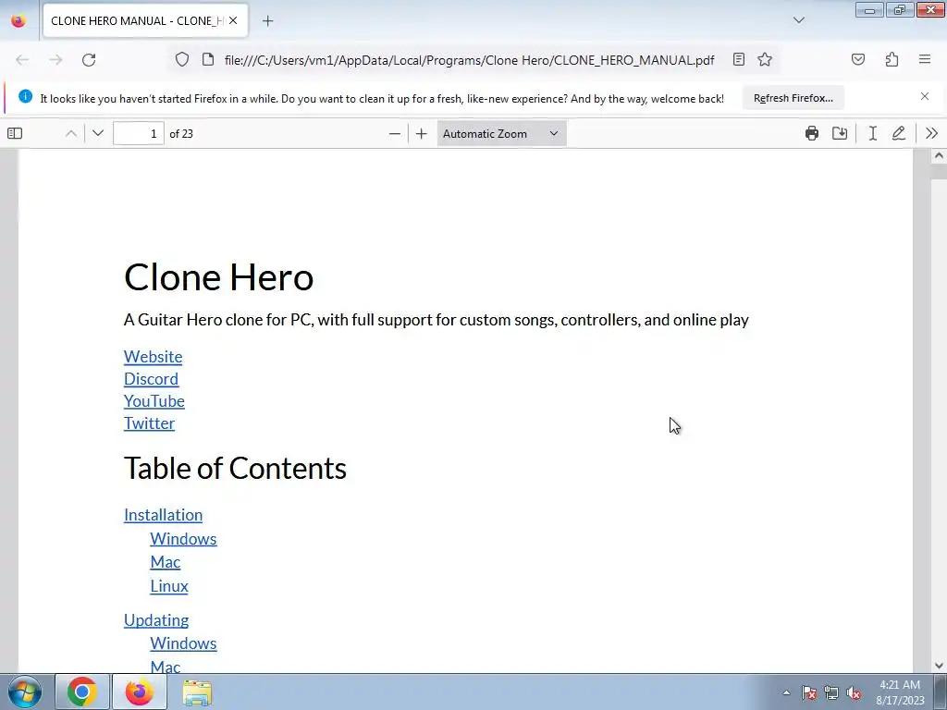Click the blue info notification icon

click(25, 96)
